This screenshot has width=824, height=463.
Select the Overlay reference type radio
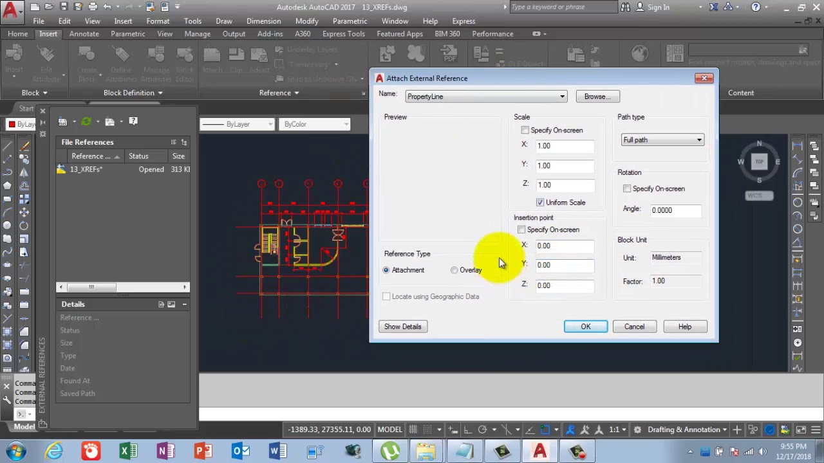(454, 270)
